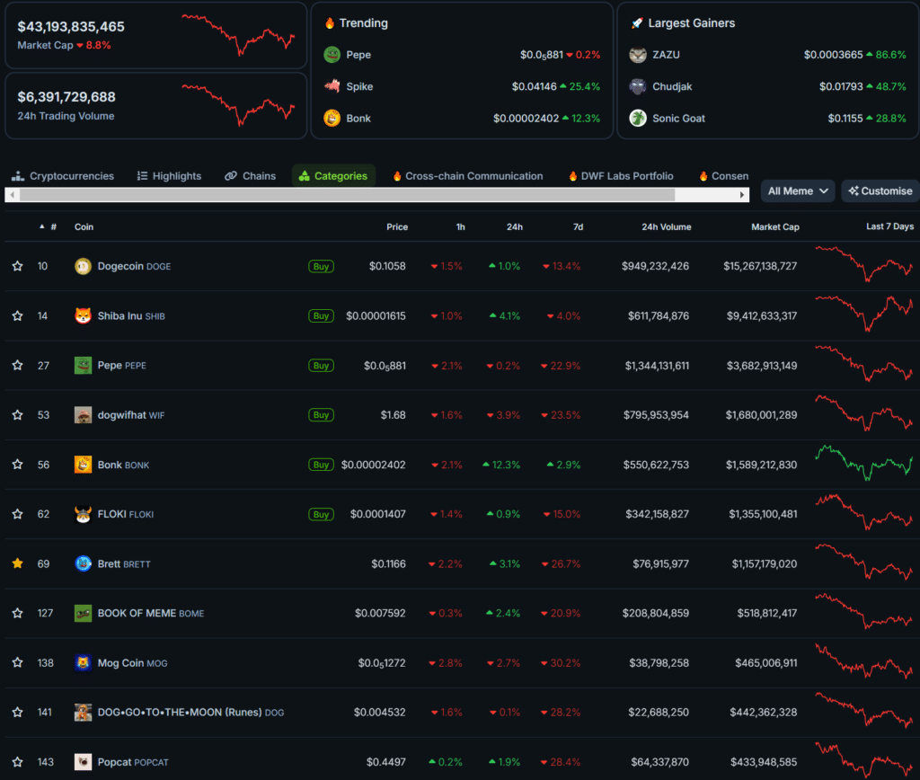Image resolution: width=920 pixels, height=780 pixels.
Task: Click the fire icon beside Trending
Action: (330, 22)
